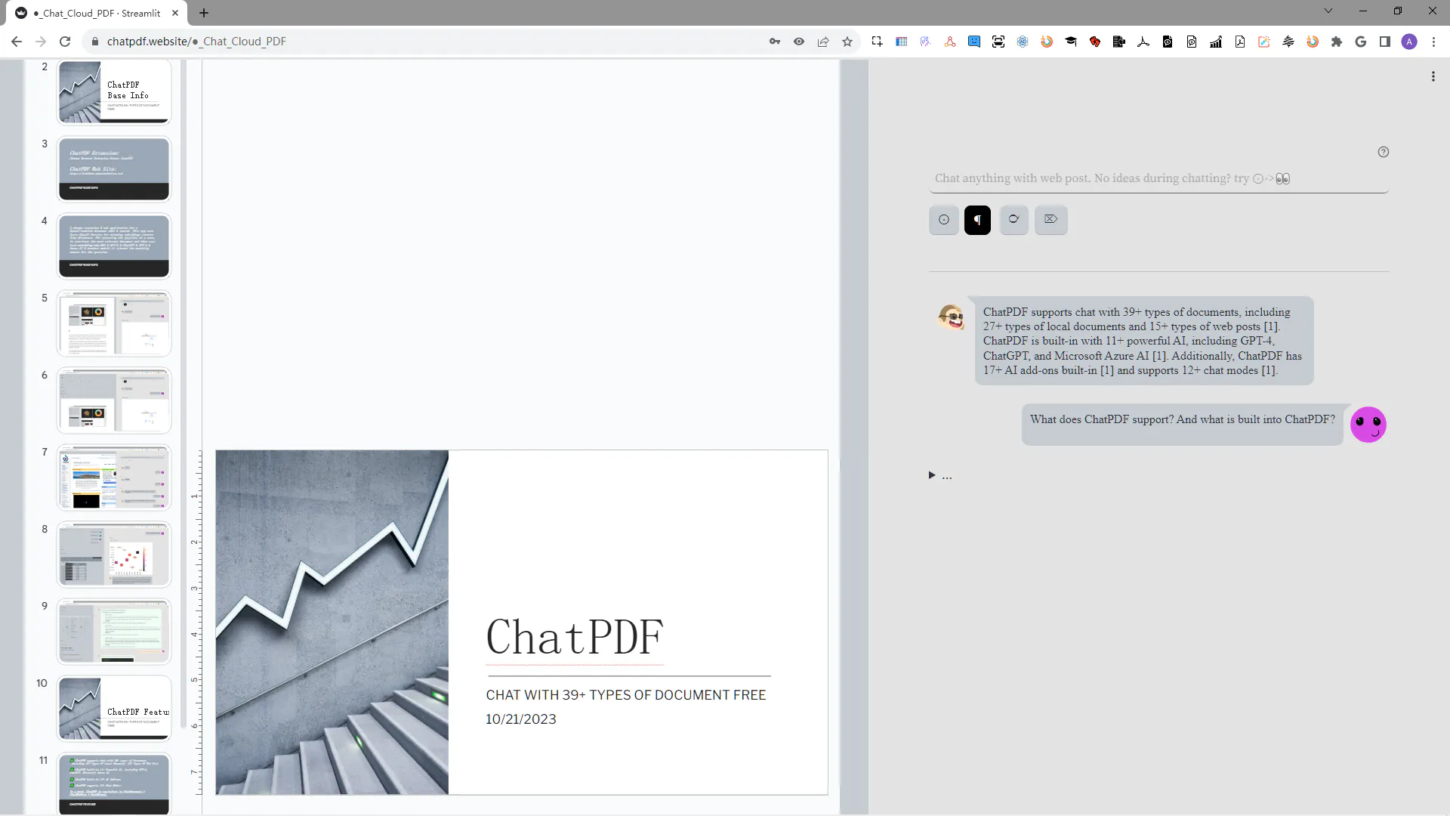The image size is (1450, 816).
Task: Select slide 10 'ChatPDF Featu' thumbnail
Action: (114, 708)
